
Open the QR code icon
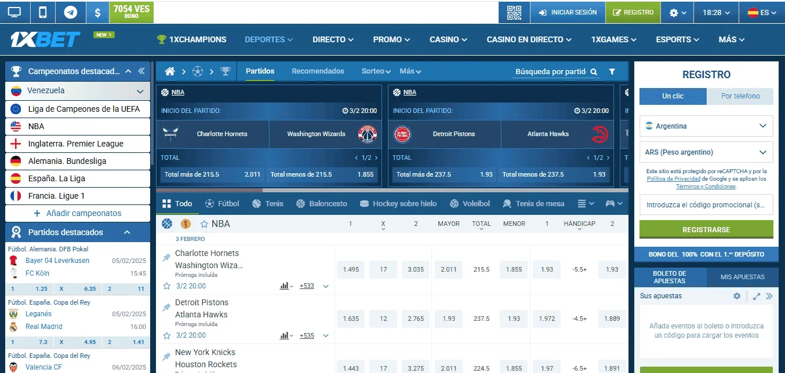point(514,12)
